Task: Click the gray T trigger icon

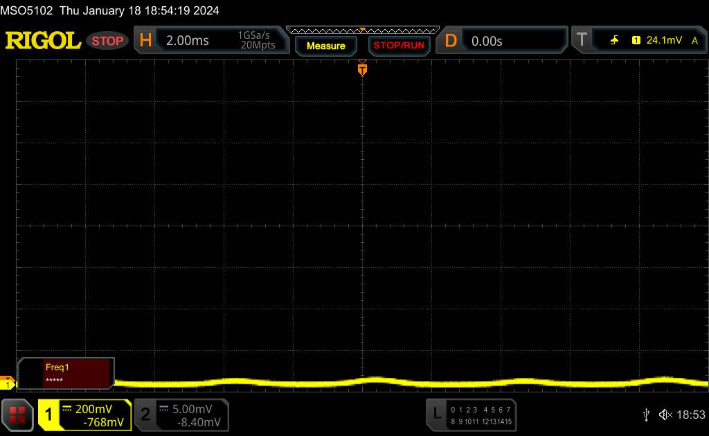Action: [x=582, y=41]
